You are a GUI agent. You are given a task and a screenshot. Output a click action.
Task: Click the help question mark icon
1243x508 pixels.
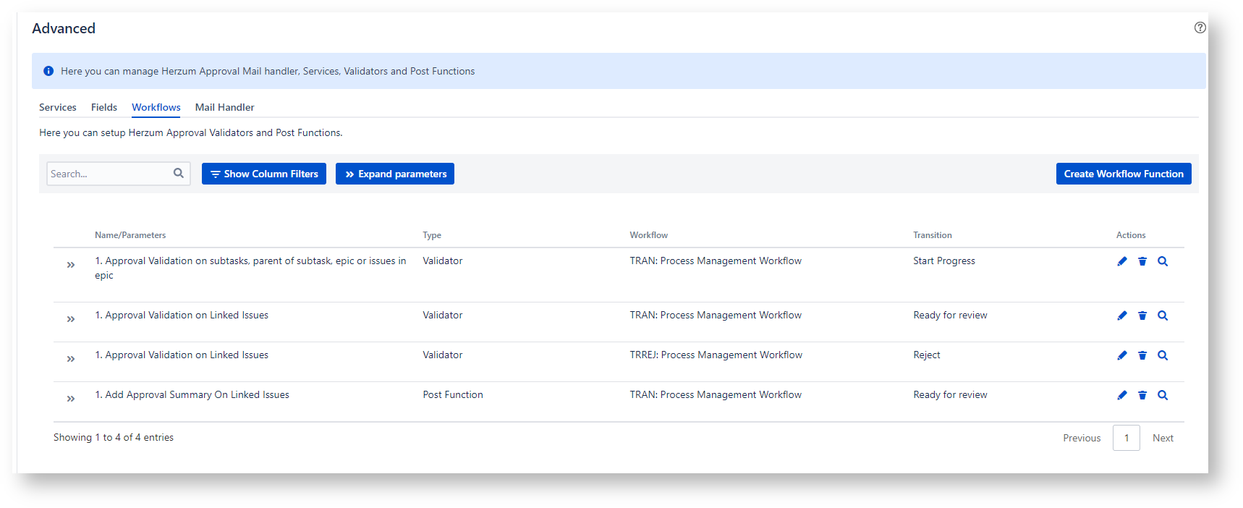(x=1200, y=27)
